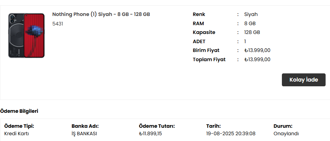Click the Birim Fiyat amount ₺13.999,00
Image resolution: width=330 pixels, height=141 pixels.
[257, 50]
